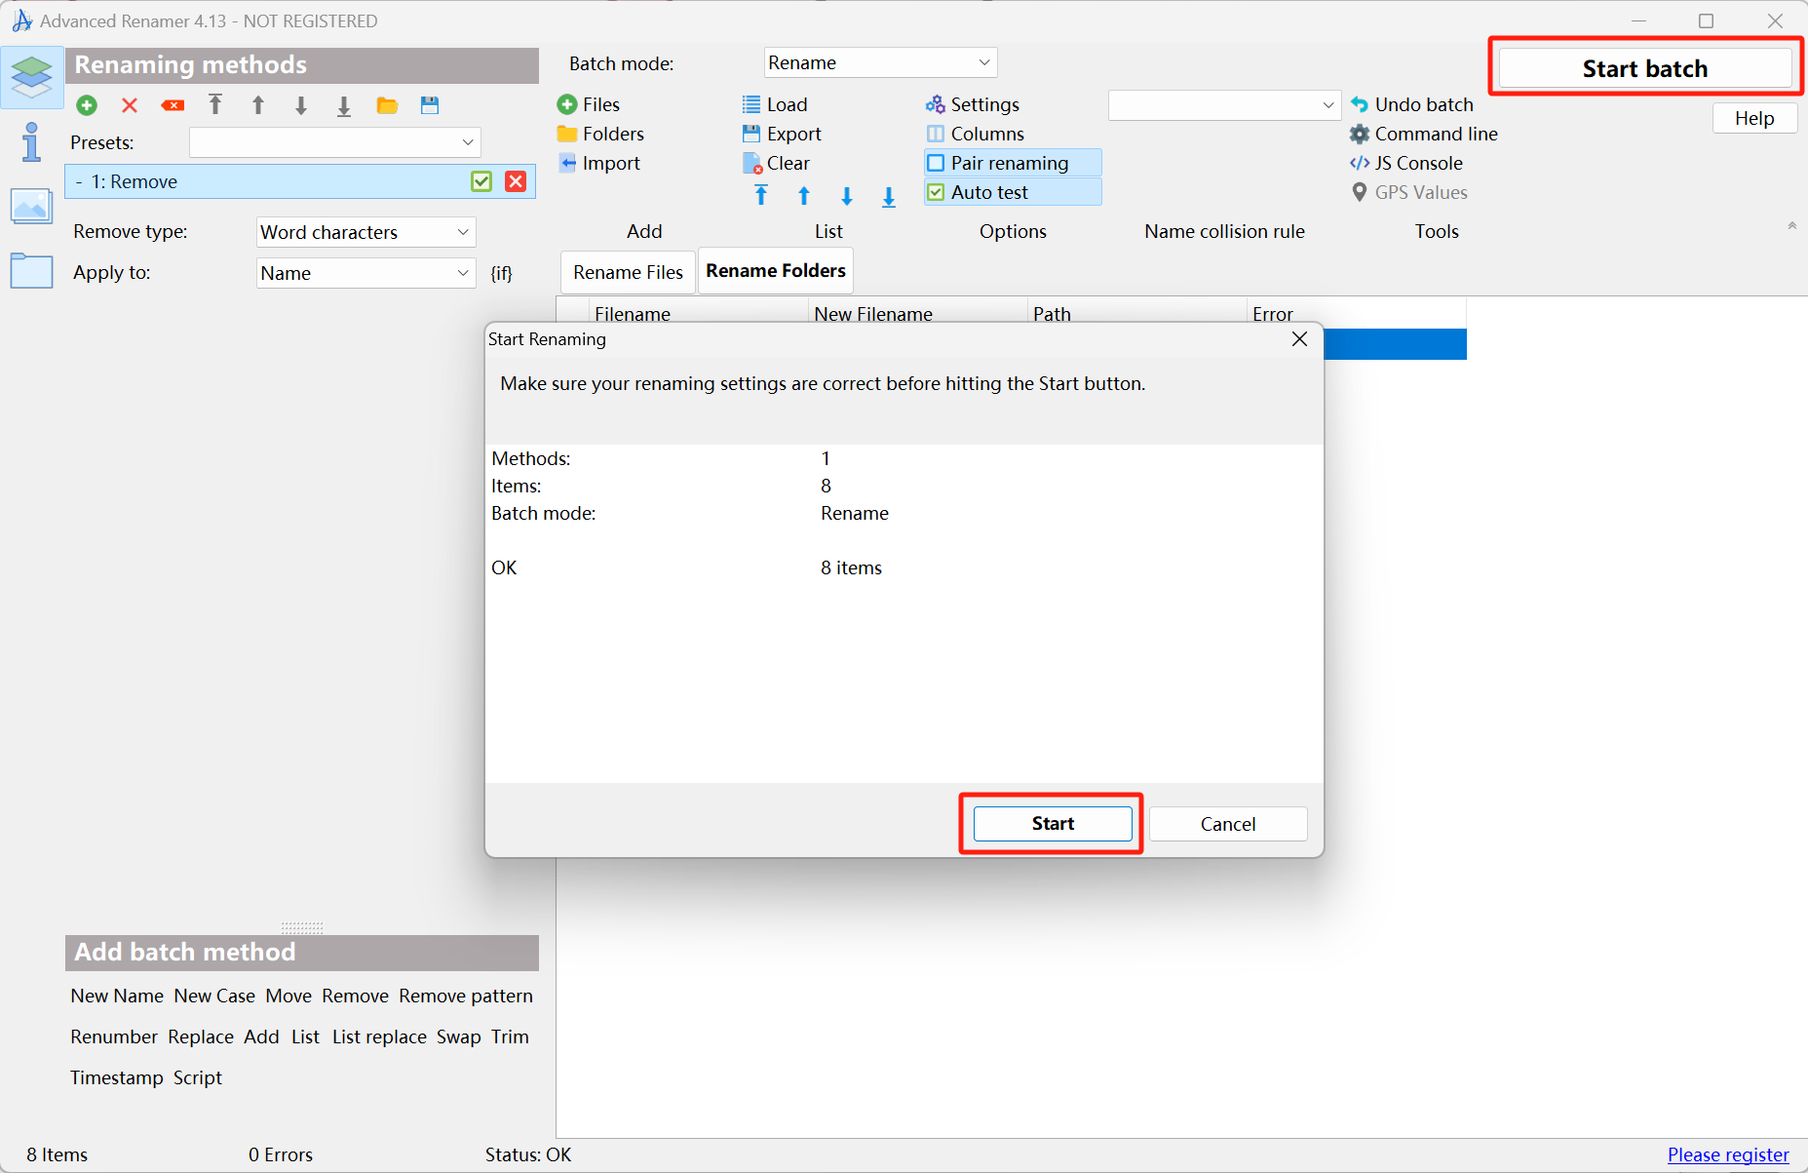Click the green add method icon
This screenshot has width=1808, height=1173.
(x=87, y=105)
